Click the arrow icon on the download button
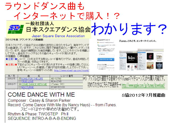This screenshot has width=170, height=127. (111, 59)
